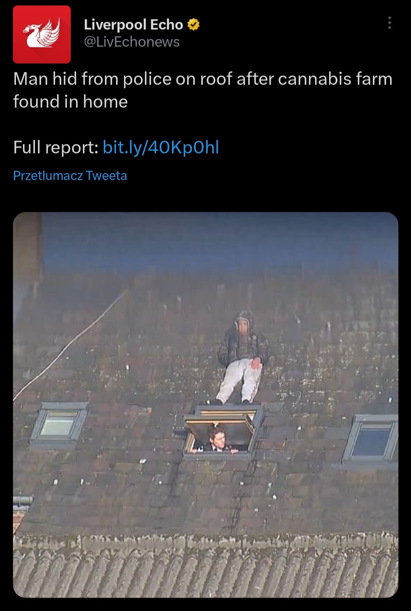Click the officer leaning out of skylight
Image resolution: width=411 pixels, height=611 pixels.
point(216,439)
